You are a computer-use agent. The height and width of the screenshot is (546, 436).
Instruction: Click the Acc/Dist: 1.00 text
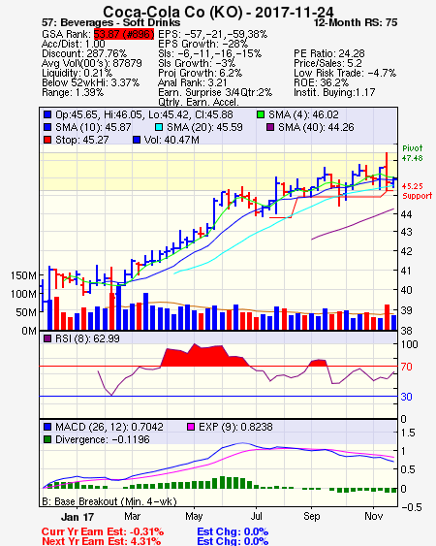click(x=74, y=44)
